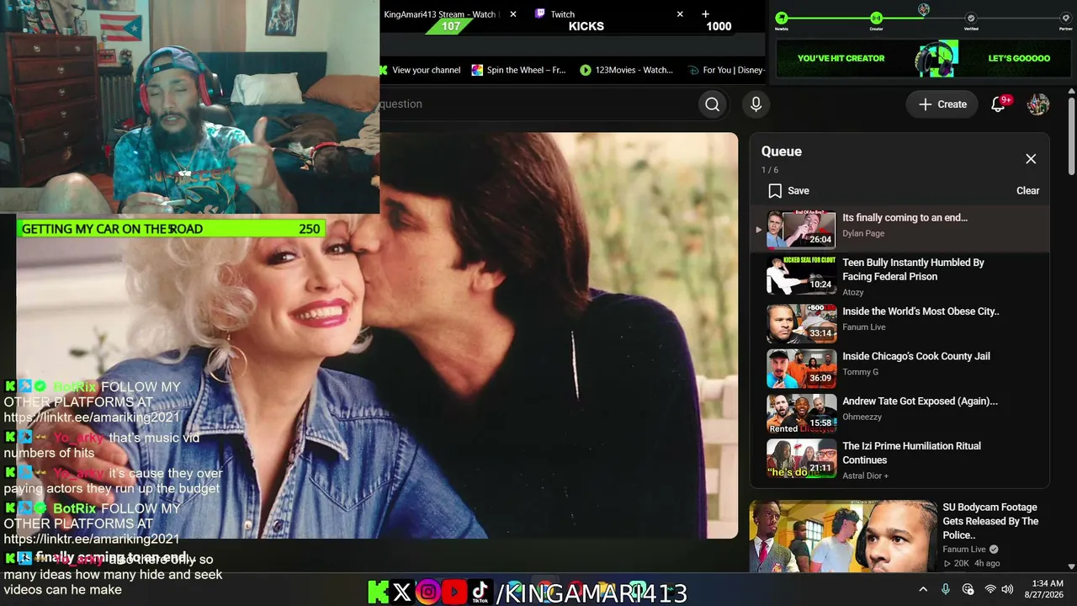Viewport: 1077px width, 606px height.
Task: Click title 'Andrew Tate Got Exposed (Again)...'
Action: click(920, 401)
